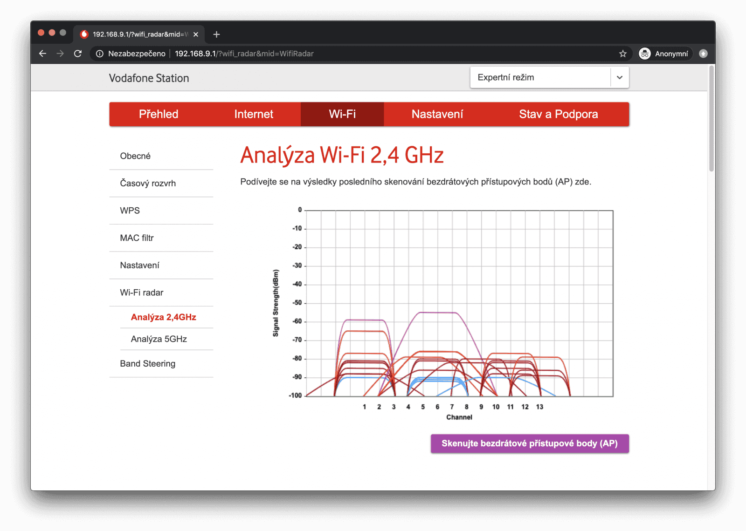This screenshot has width=746, height=531.
Task: Click the browser forward arrow
Action: (60, 54)
